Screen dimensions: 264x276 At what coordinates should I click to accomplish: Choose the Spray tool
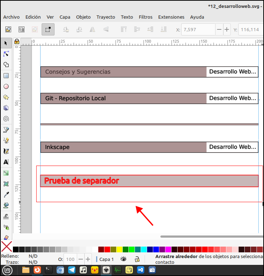point(6,227)
